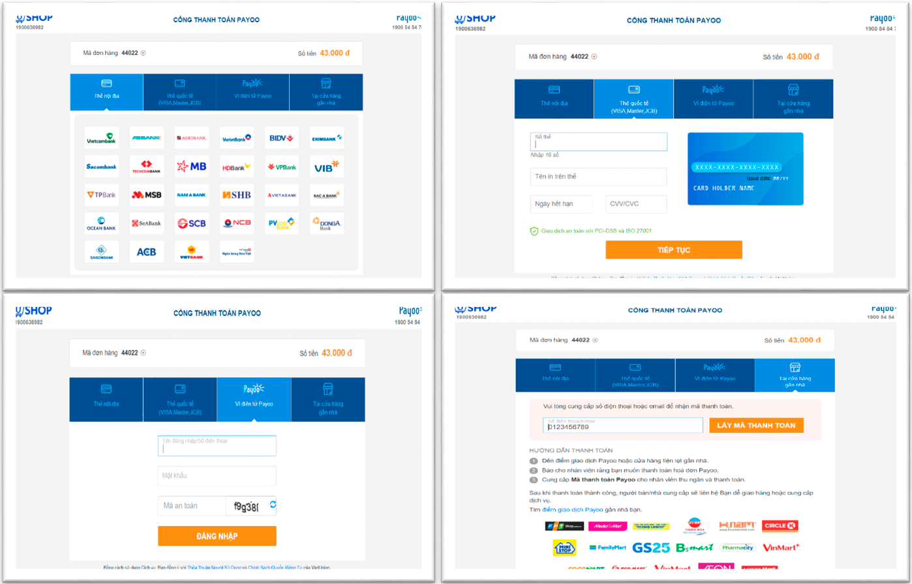Image resolution: width=912 pixels, height=584 pixels.
Task: Click the Circle K store logo
Action: click(x=780, y=525)
